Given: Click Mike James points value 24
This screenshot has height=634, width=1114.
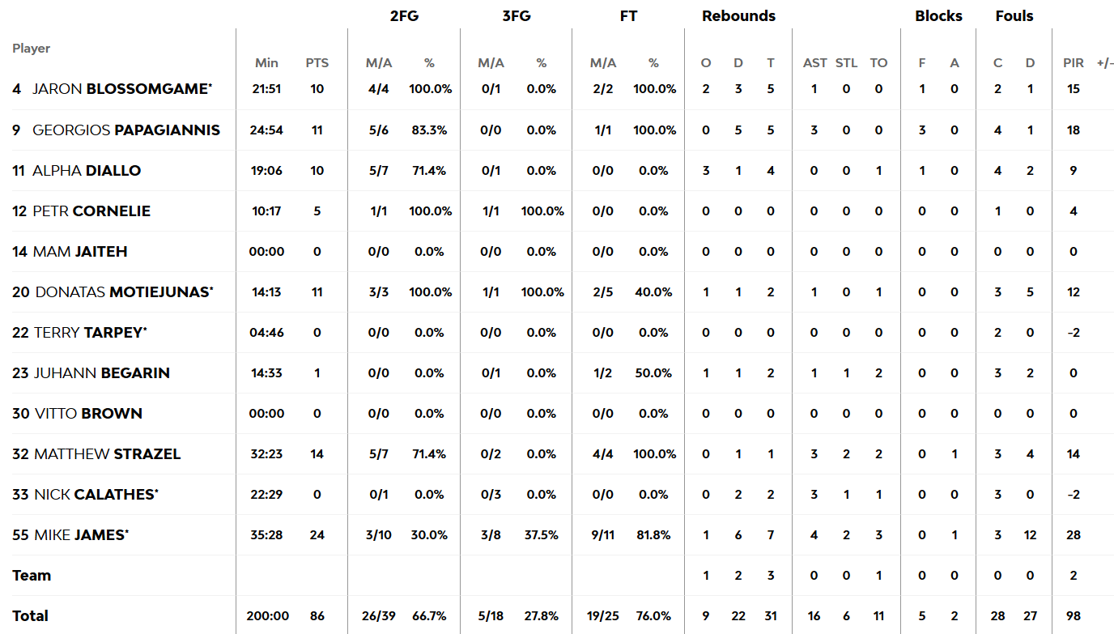Looking at the screenshot, I should coord(317,534).
